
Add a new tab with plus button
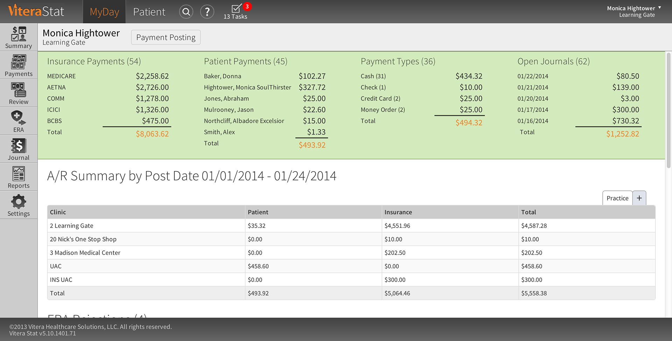coord(639,198)
